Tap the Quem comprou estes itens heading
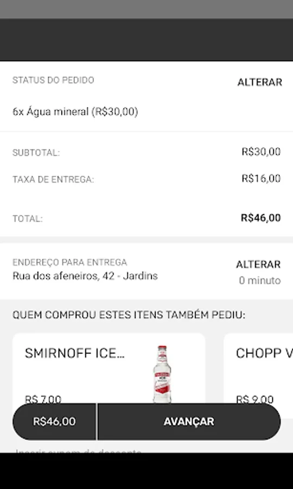This screenshot has width=293, height=489. 129,315
